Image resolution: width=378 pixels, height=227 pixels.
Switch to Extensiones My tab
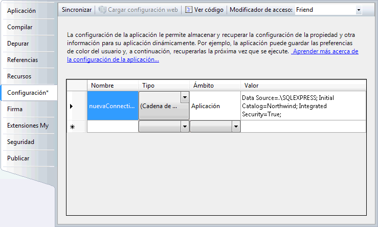tap(28, 126)
